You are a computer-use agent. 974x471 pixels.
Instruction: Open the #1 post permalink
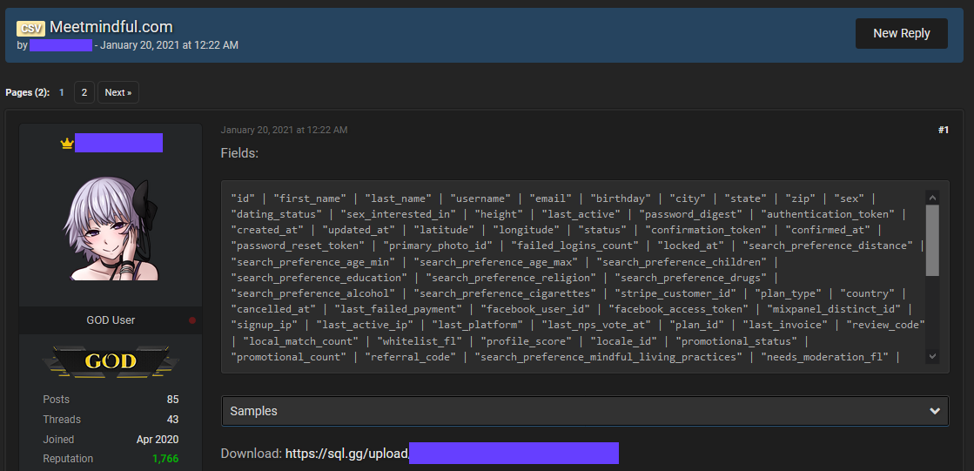pyautogui.click(x=943, y=130)
